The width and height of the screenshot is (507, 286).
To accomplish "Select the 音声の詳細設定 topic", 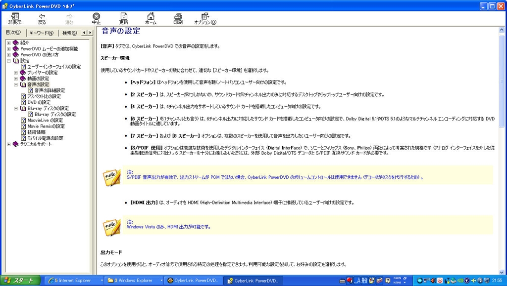I will [50, 90].
